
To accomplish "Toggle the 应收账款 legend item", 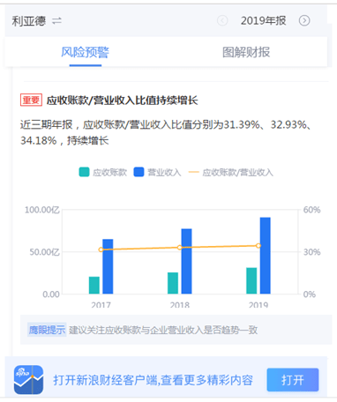I will (x=103, y=172).
